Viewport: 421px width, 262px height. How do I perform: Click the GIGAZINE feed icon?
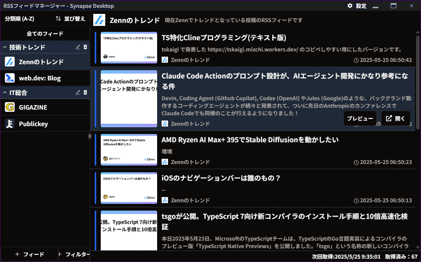(10, 107)
